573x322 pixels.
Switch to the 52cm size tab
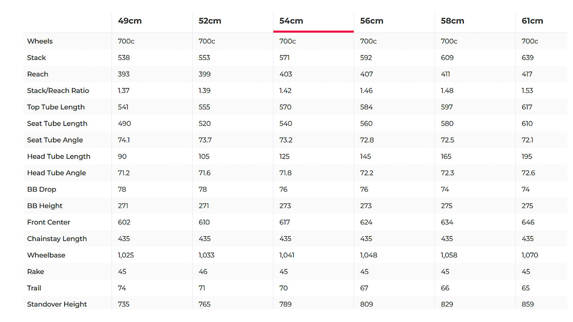(210, 21)
